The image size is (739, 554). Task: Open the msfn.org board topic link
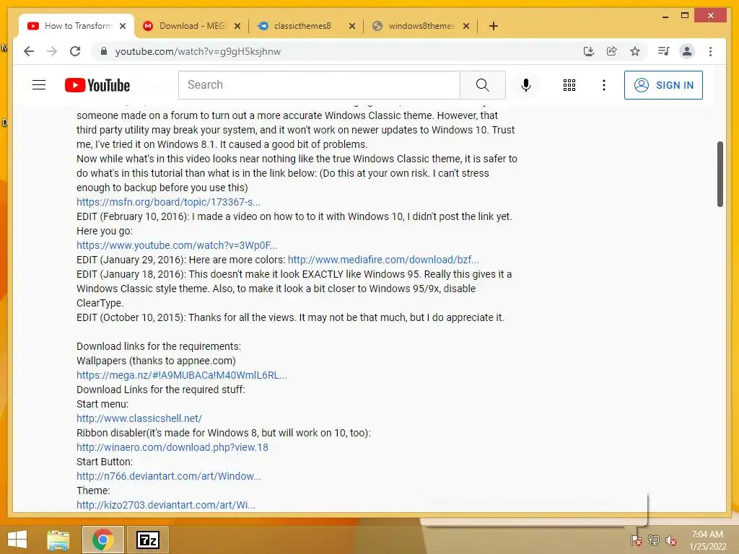(168, 202)
